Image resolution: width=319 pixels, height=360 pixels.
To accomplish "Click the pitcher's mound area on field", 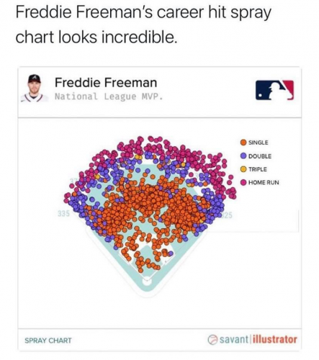I will tap(146, 251).
